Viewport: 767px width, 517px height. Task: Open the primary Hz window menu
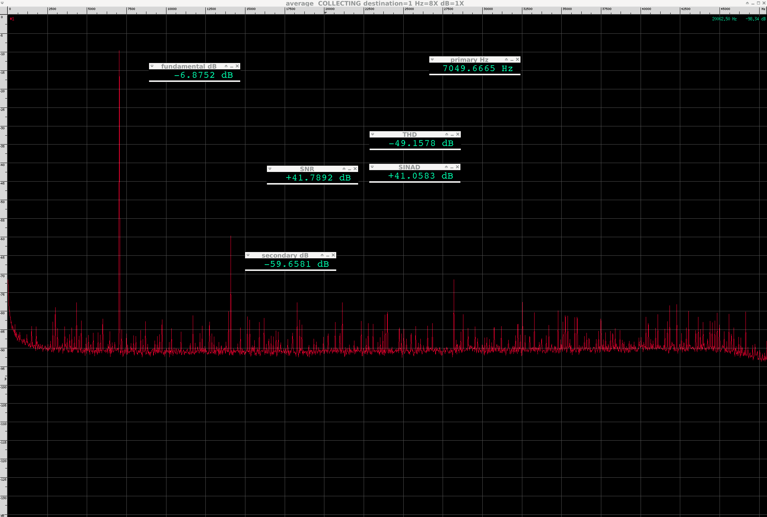coord(432,60)
